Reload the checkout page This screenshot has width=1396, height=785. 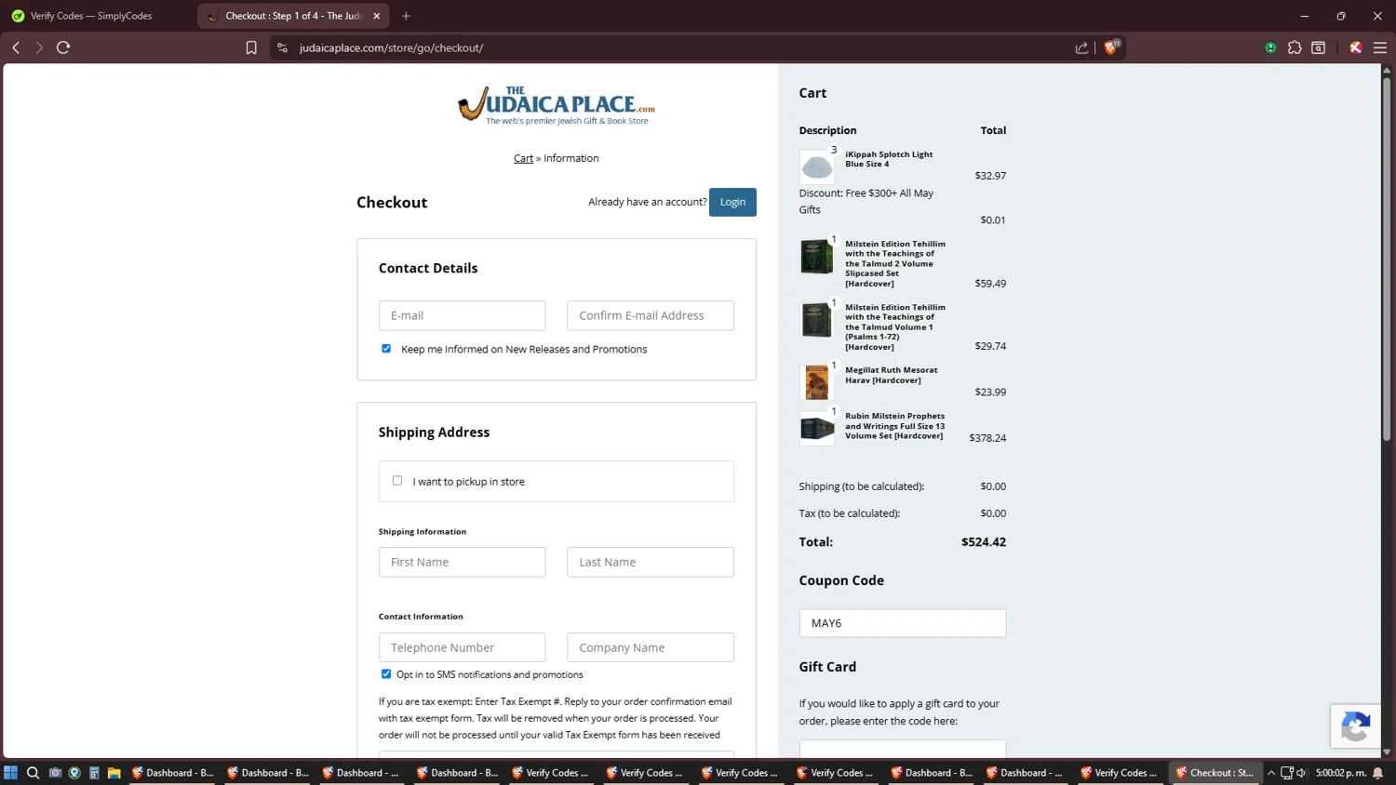point(63,47)
